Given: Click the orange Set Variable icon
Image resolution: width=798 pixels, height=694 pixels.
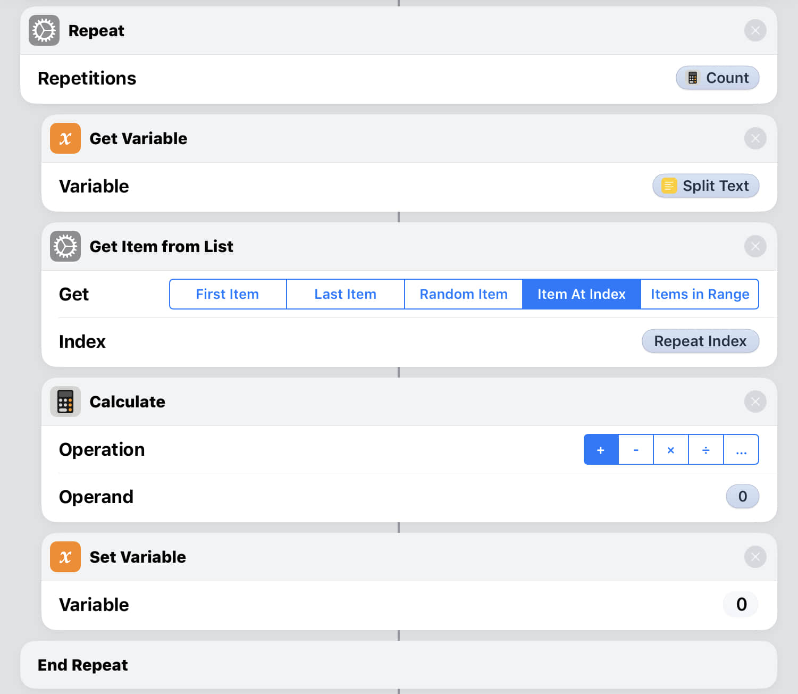Looking at the screenshot, I should (65, 557).
